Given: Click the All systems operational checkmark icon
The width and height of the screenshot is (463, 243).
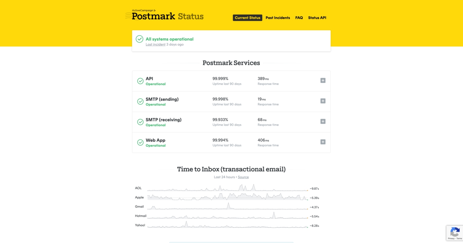Looking at the screenshot, I should point(140,39).
